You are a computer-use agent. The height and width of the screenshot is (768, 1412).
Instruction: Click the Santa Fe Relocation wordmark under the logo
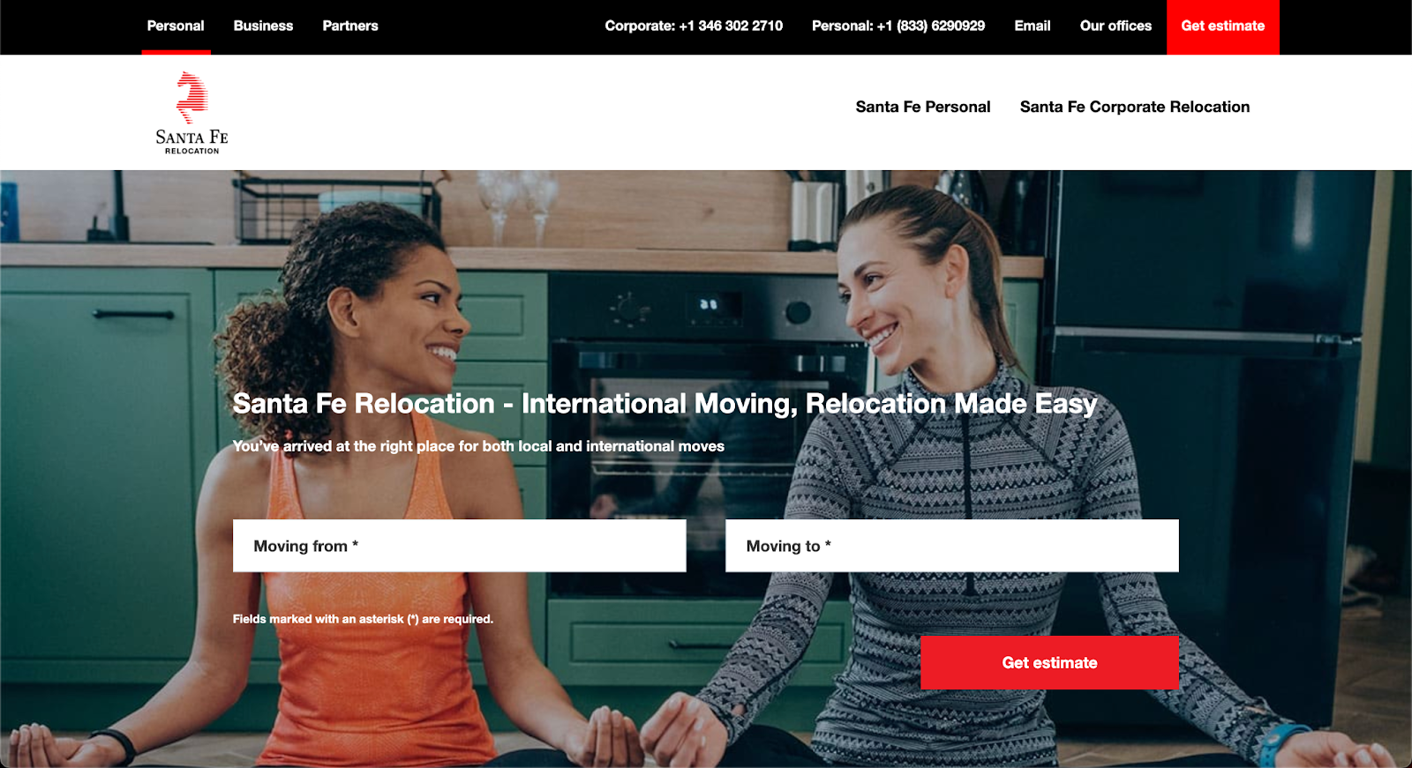coord(192,141)
